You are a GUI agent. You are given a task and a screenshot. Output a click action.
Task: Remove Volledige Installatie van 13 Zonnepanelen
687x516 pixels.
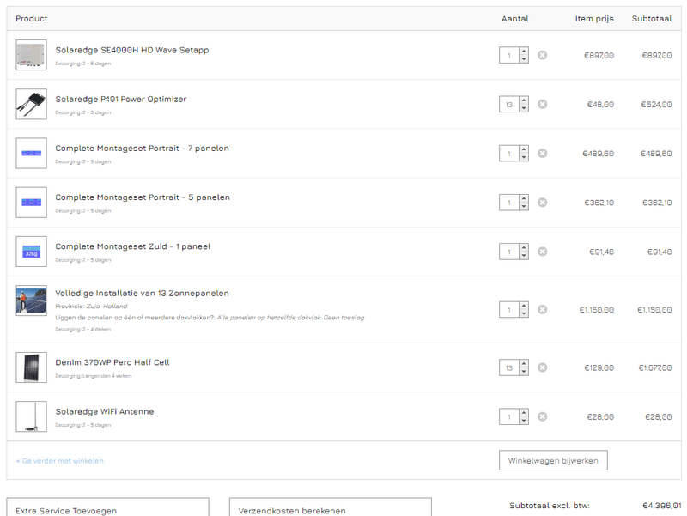click(542, 309)
